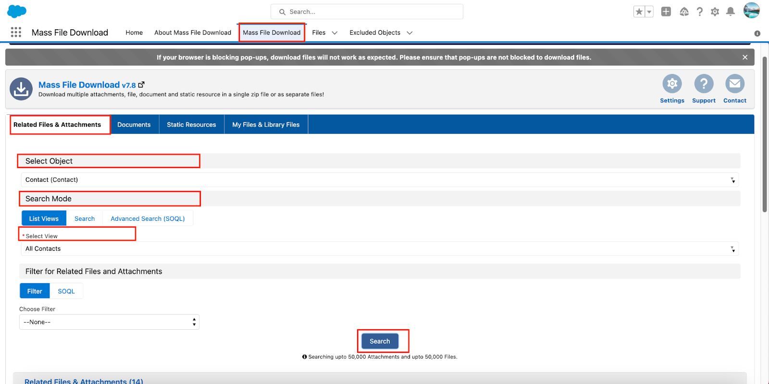Select the Mass File Download nav tab

[x=272, y=33]
